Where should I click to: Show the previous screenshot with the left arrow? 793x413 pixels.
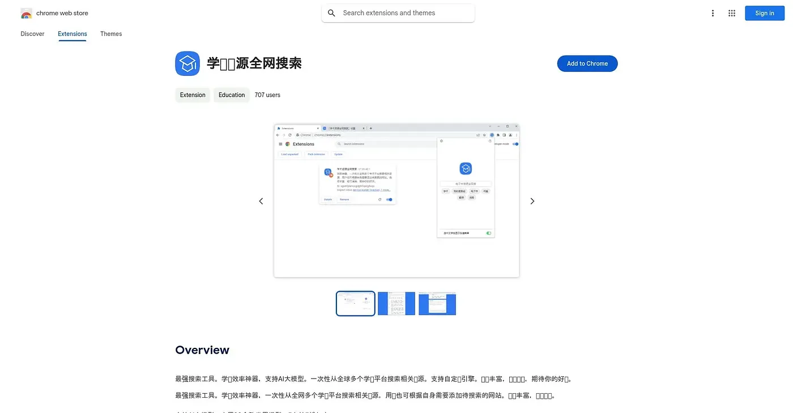[x=261, y=201]
